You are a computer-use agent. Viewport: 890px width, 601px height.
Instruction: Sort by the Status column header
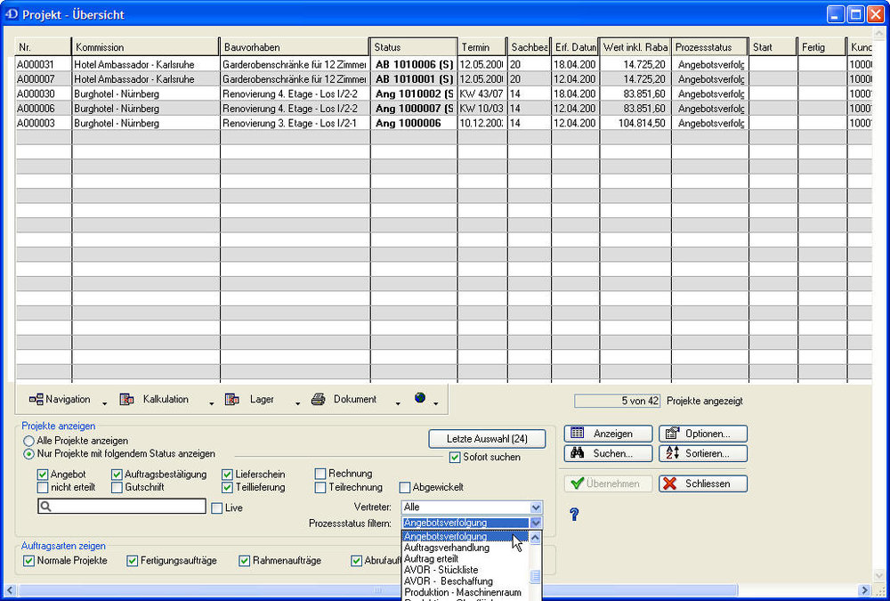[x=413, y=47]
